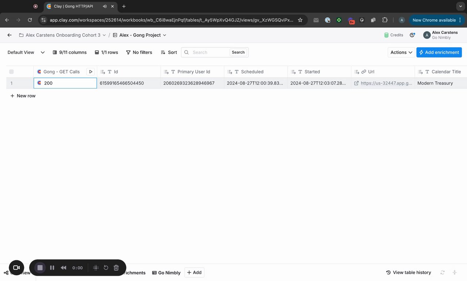Add a New row
This screenshot has height=281, width=467.
pos(23,96)
